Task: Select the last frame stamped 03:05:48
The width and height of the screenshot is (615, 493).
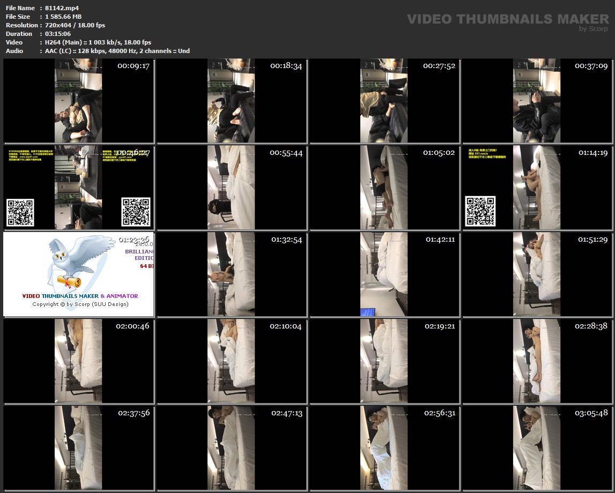Action: pyautogui.click(x=537, y=448)
